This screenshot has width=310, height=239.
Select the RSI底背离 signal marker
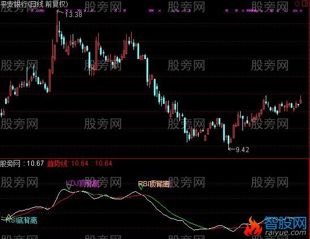pos(22,220)
